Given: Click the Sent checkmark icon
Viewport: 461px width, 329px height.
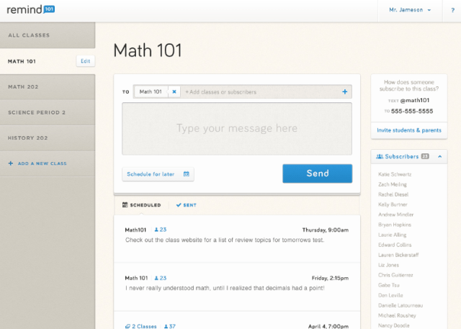Looking at the screenshot, I should [x=179, y=205].
